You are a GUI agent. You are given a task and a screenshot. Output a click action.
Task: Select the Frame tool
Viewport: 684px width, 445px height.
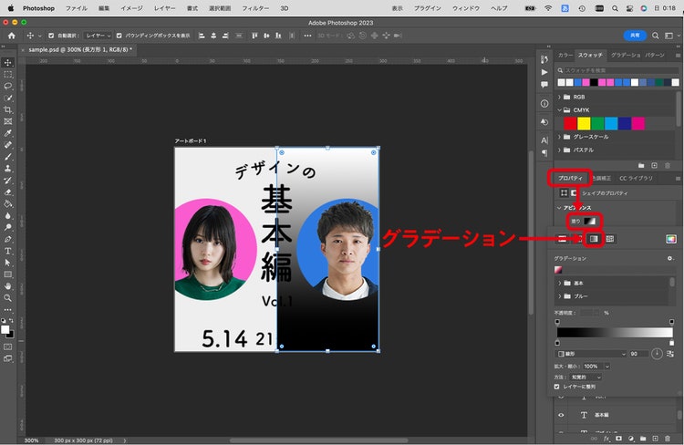tap(8, 121)
